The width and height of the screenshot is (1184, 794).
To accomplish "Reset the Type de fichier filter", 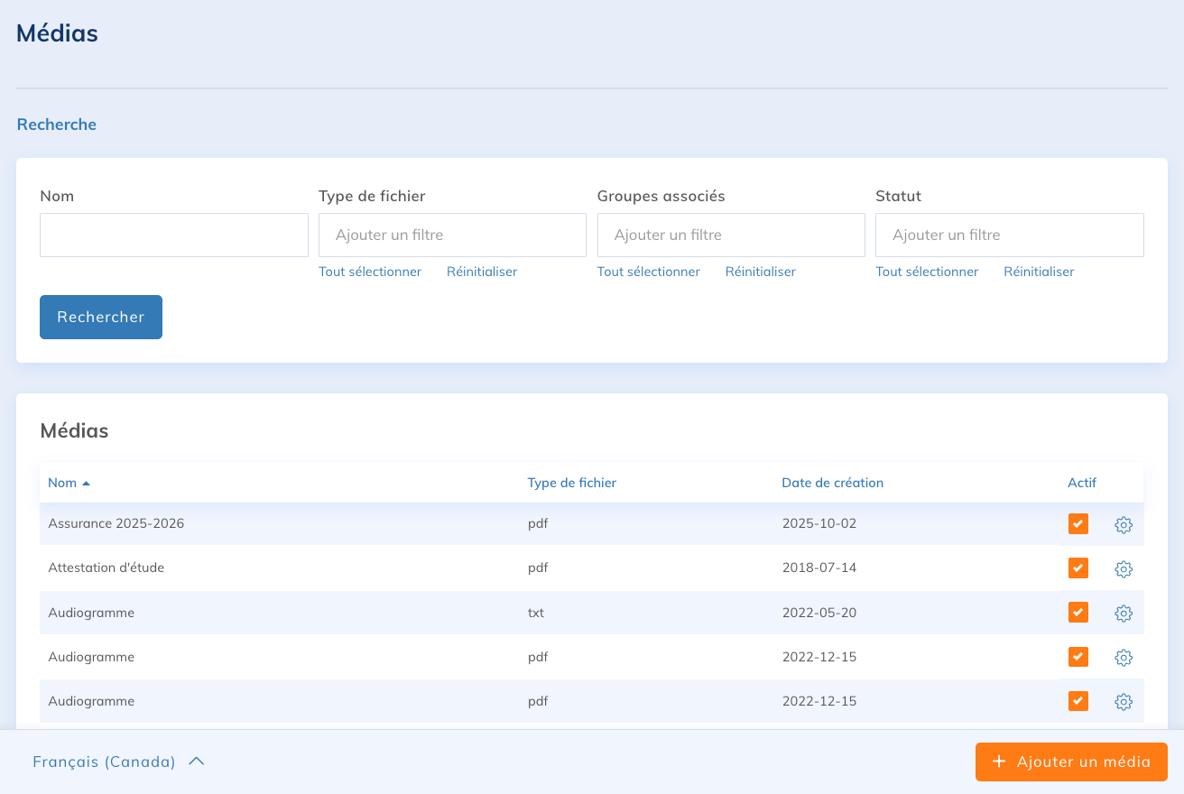I will coord(482,272).
